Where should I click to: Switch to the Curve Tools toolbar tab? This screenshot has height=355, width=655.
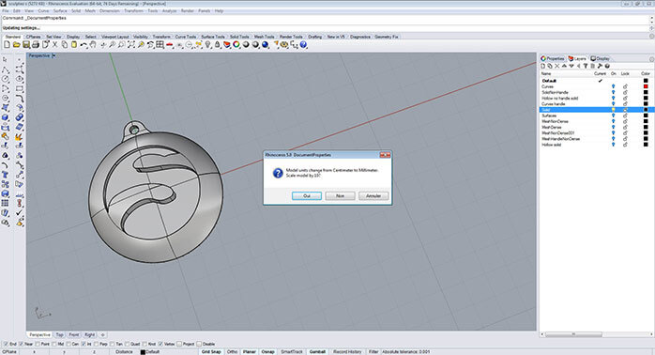[186, 37]
